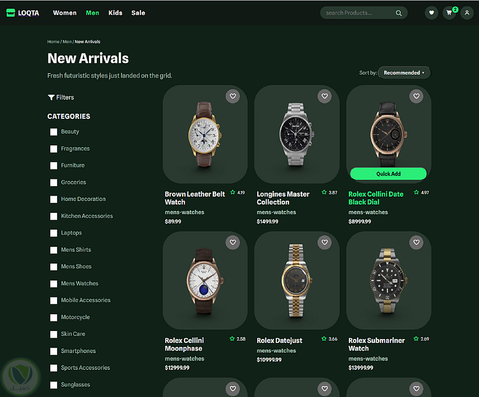Check the Sports Accessories checkbox

tap(54, 368)
